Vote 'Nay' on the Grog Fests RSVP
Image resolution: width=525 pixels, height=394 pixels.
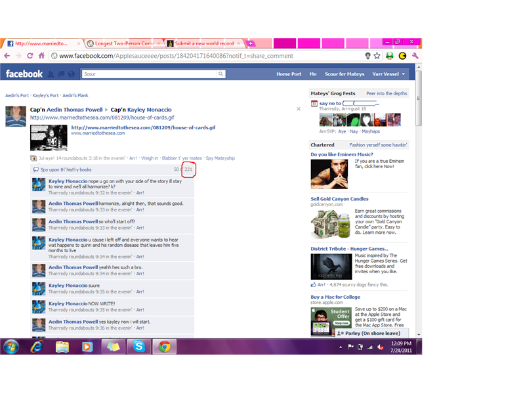pos(354,131)
